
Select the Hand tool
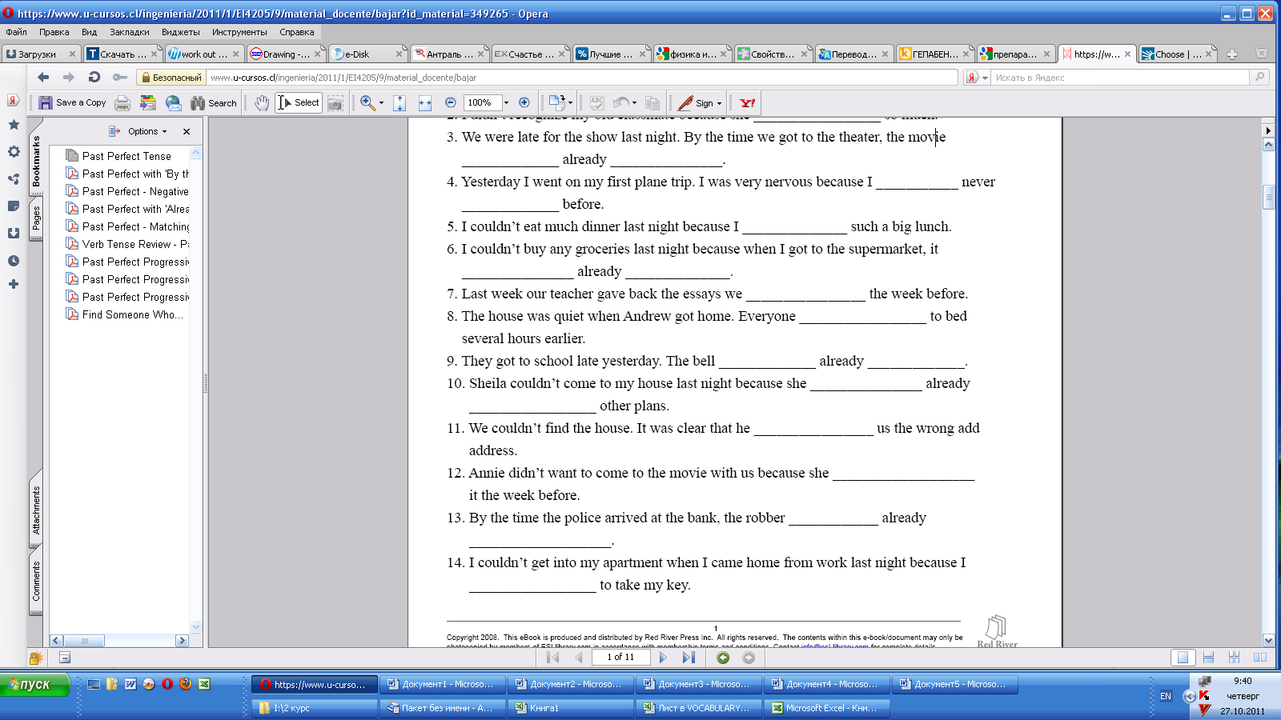pos(261,102)
